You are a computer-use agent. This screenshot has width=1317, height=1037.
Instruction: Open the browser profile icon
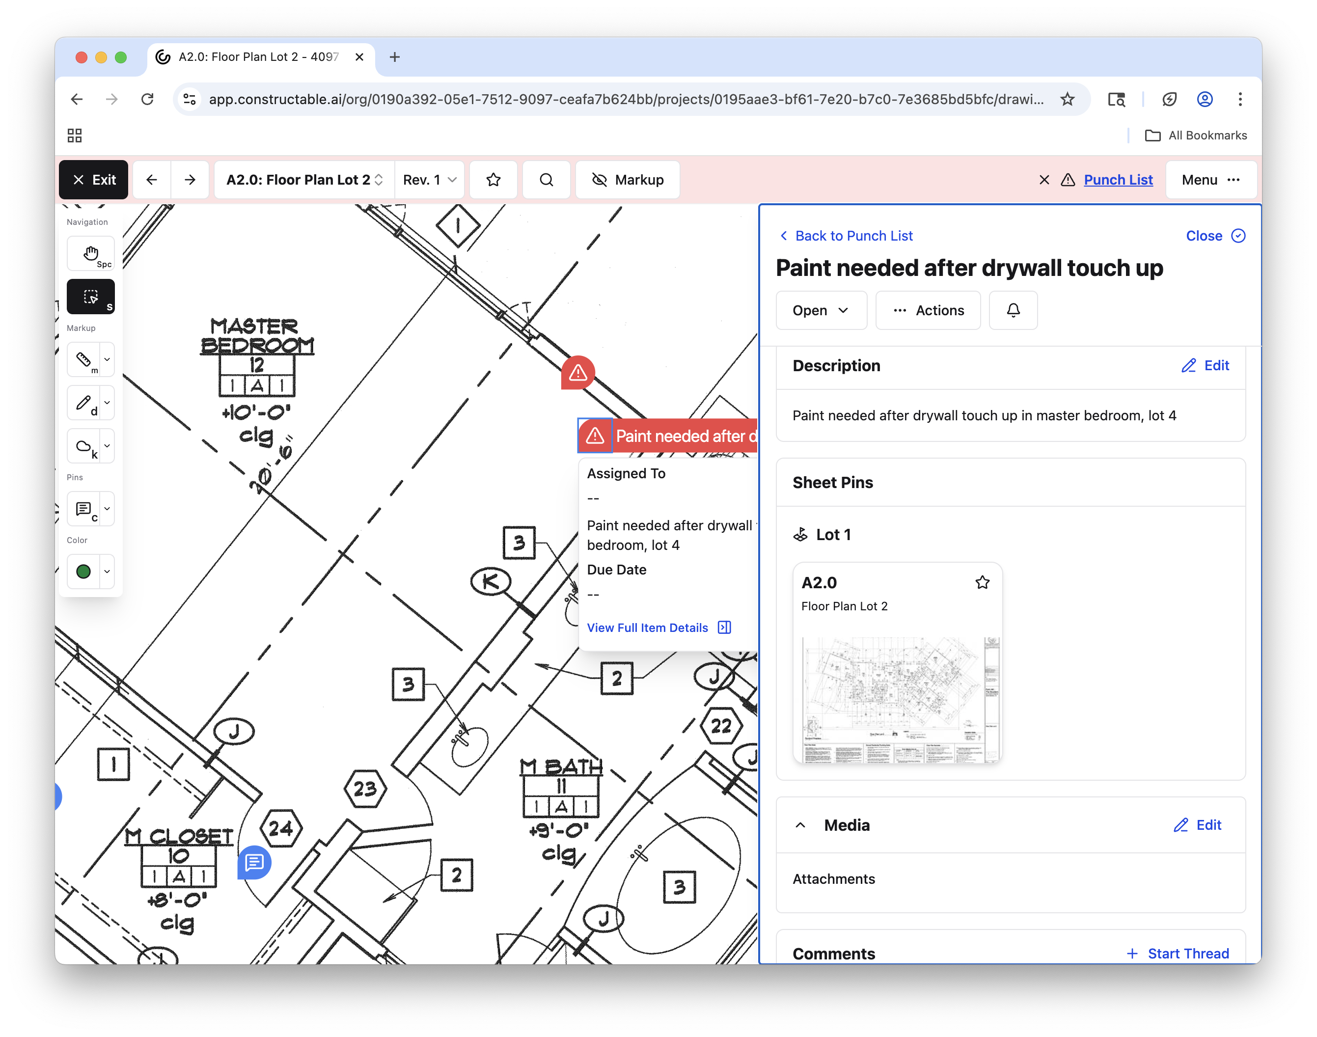coord(1205,99)
